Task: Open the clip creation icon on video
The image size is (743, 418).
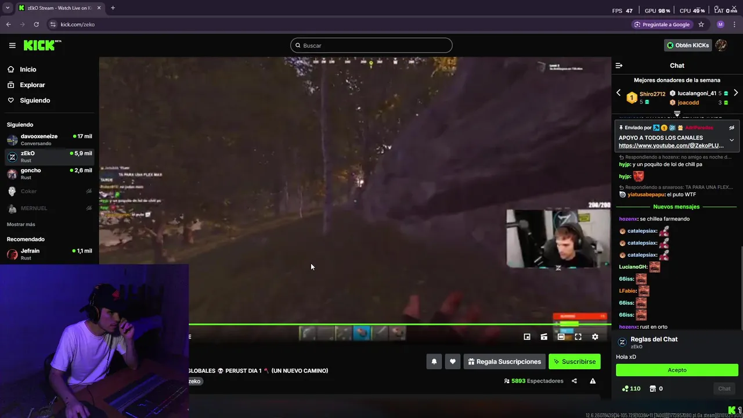Action: [544, 337]
